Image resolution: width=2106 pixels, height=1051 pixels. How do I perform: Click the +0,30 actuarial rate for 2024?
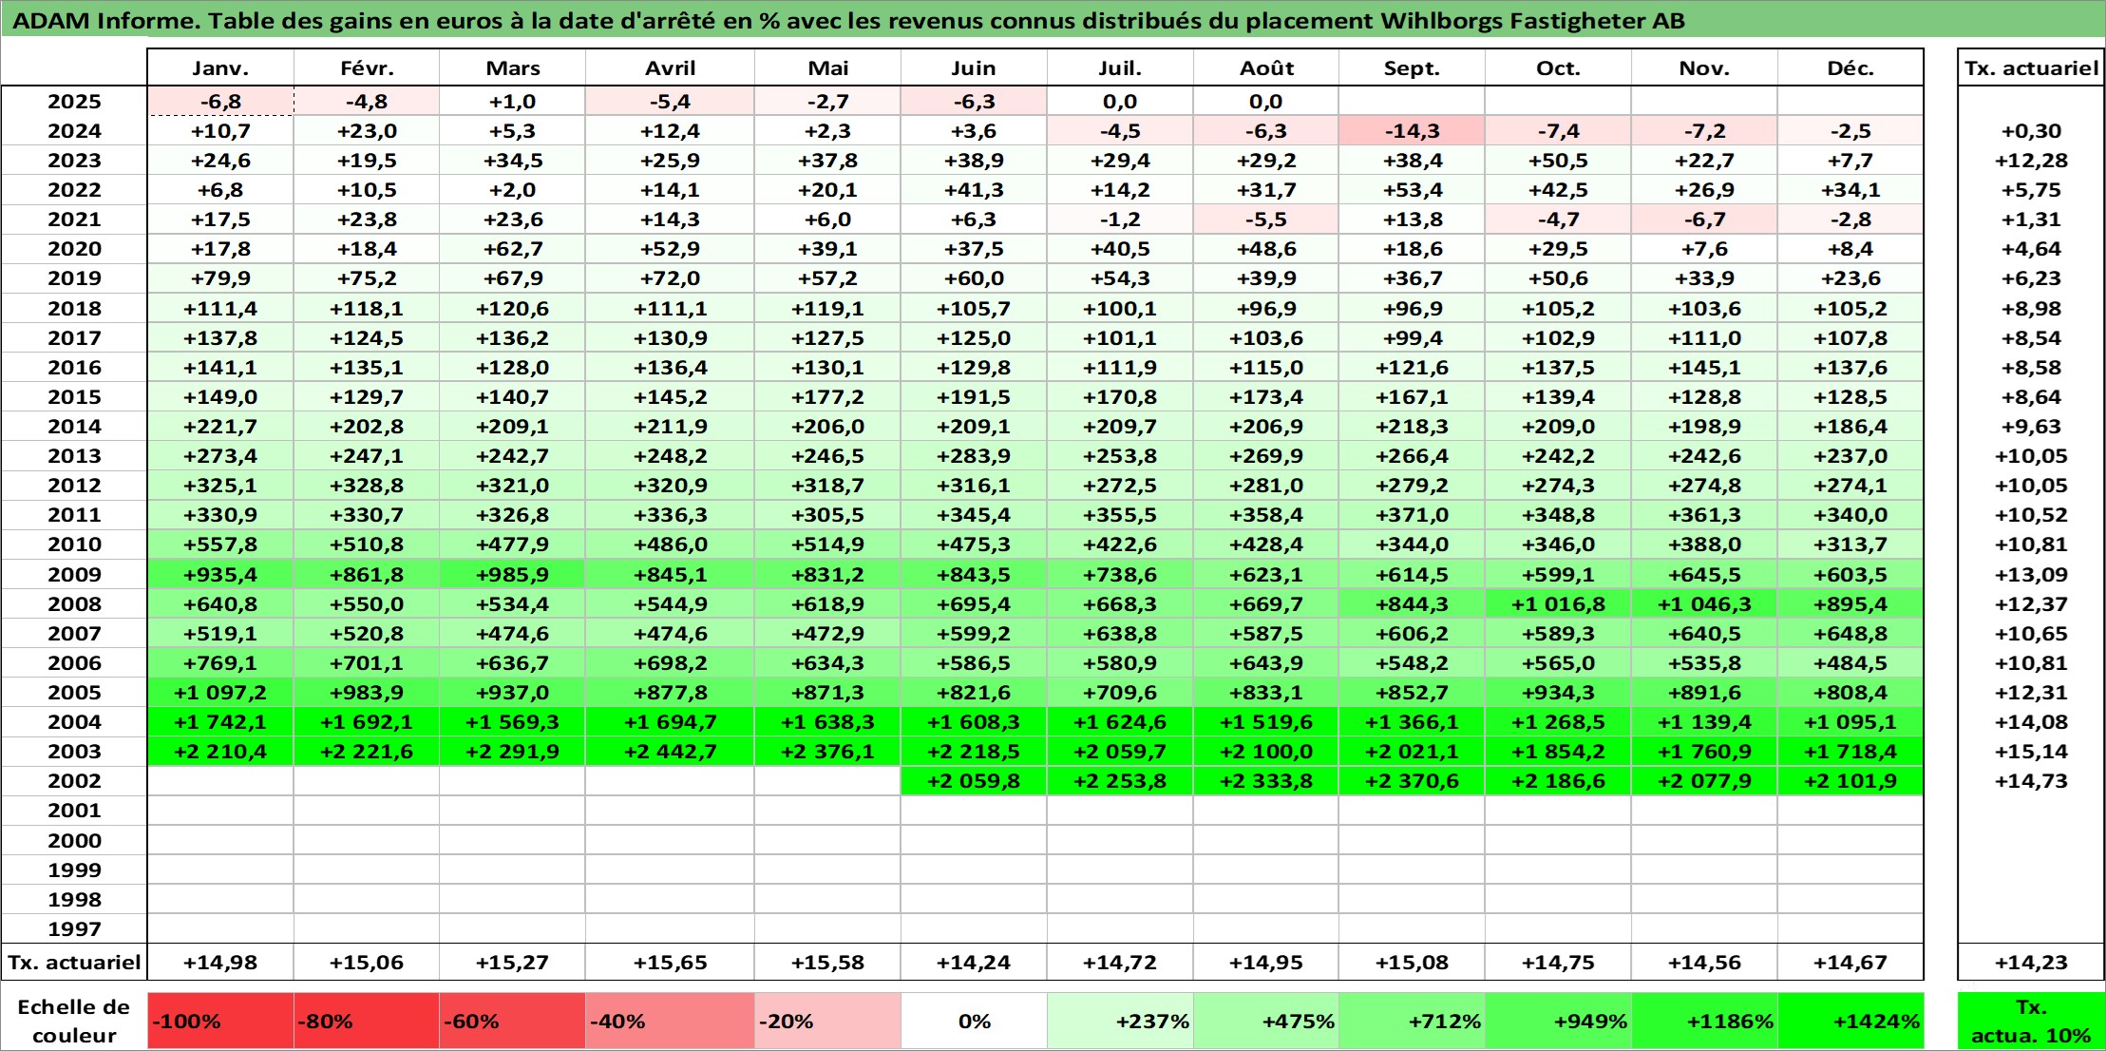coord(2031,131)
